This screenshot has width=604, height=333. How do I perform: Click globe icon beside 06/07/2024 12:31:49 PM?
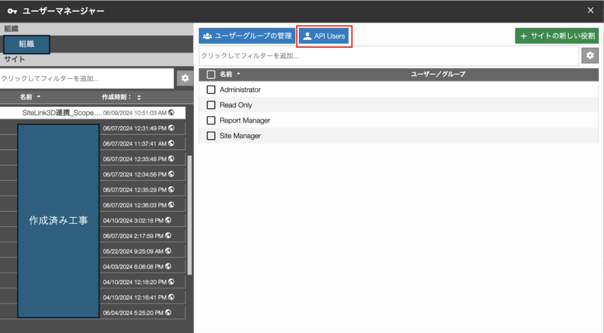[171, 128]
